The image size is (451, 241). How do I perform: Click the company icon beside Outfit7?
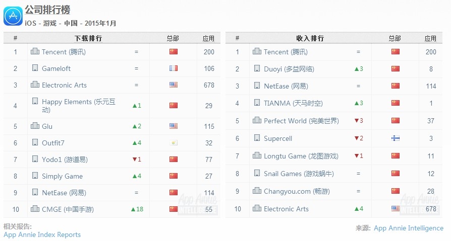pyautogui.click(x=35, y=143)
